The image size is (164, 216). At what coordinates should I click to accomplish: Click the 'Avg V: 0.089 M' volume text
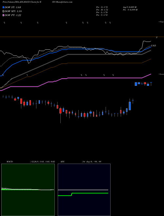coord(130,7)
